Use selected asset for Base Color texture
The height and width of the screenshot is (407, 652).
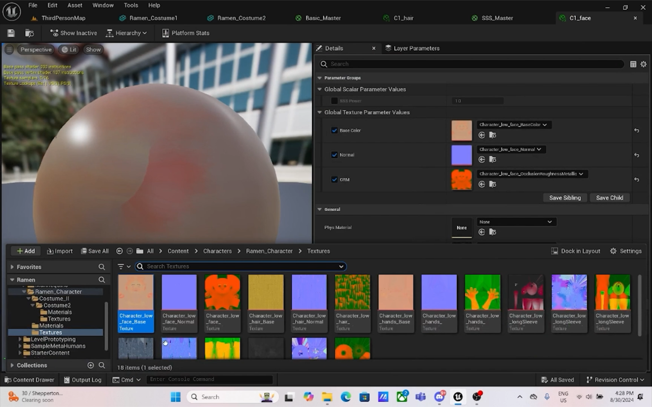pos(482,135)
